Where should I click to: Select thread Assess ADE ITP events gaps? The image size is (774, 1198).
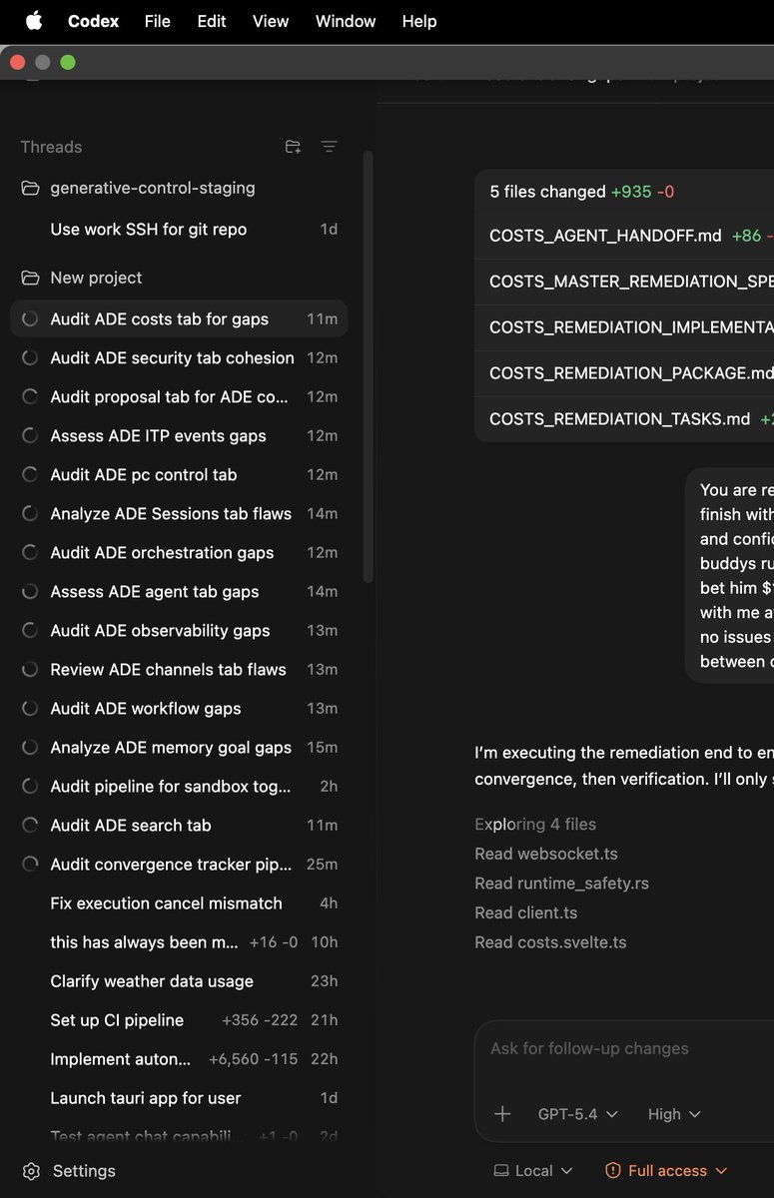click(180, 436)
